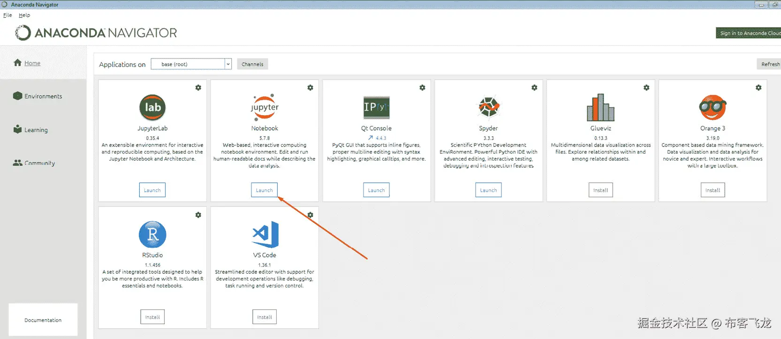Launch JupyterLab
781x339 pixels.
point(152,190)
